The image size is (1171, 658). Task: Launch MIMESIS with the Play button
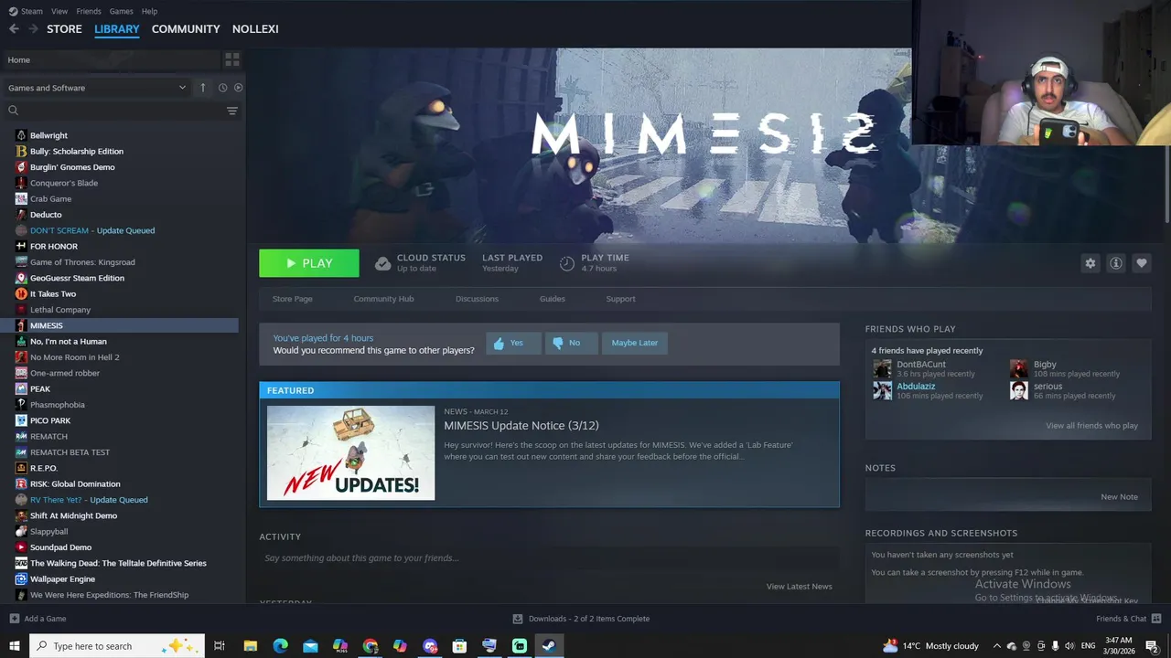tap(309, 263)
